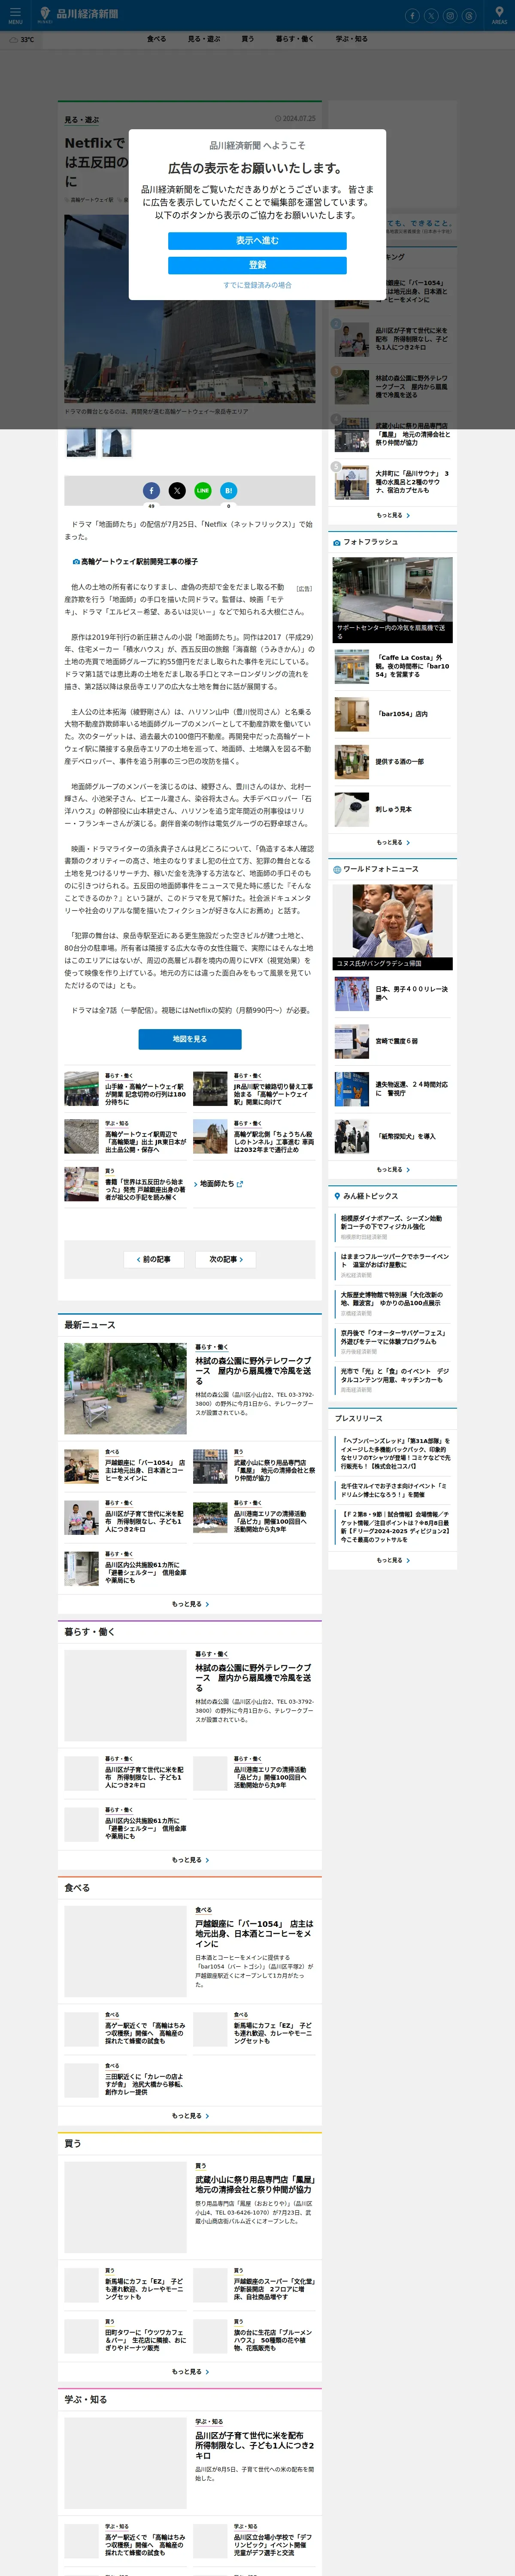
Task: Expand もっと見る under 最新ニュース
Action: coord(190,1604)
